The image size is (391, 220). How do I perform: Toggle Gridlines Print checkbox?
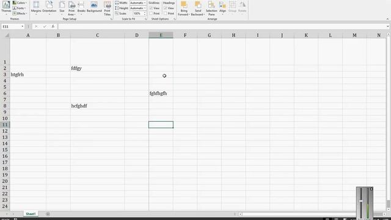(x=151, y=13)
